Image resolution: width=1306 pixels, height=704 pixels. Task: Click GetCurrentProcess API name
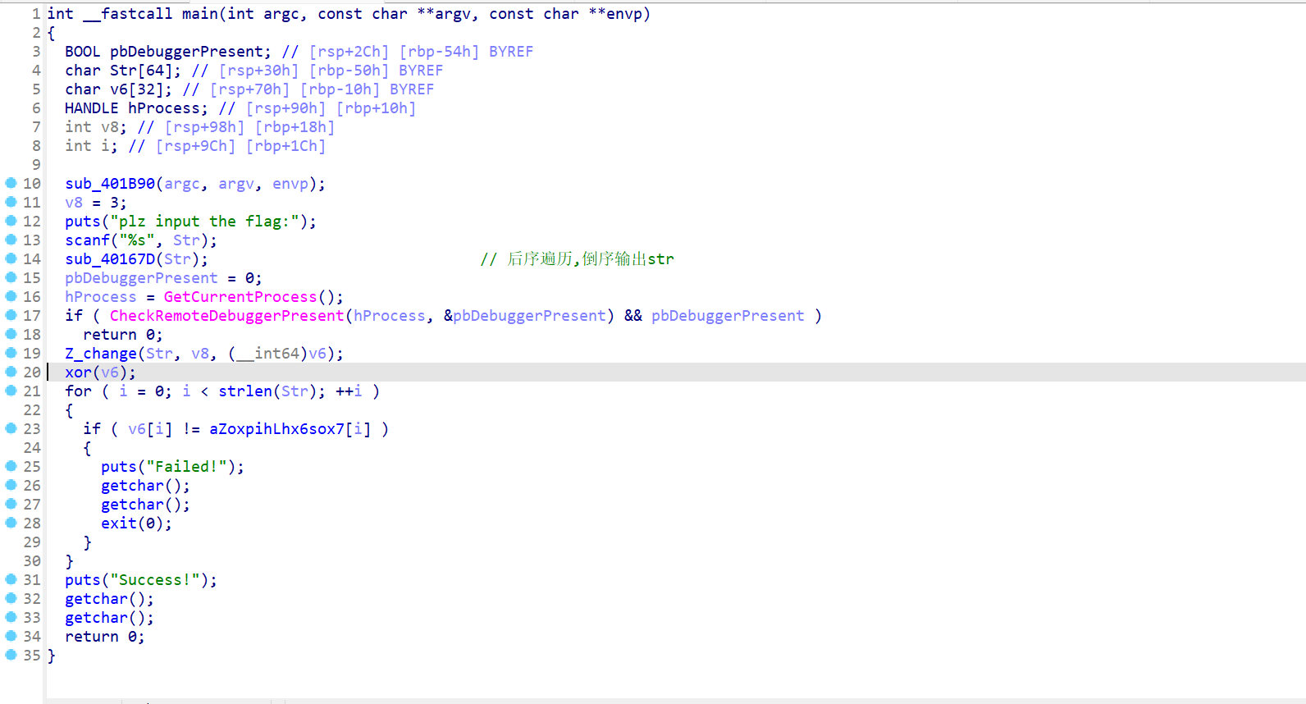point(240,297)
